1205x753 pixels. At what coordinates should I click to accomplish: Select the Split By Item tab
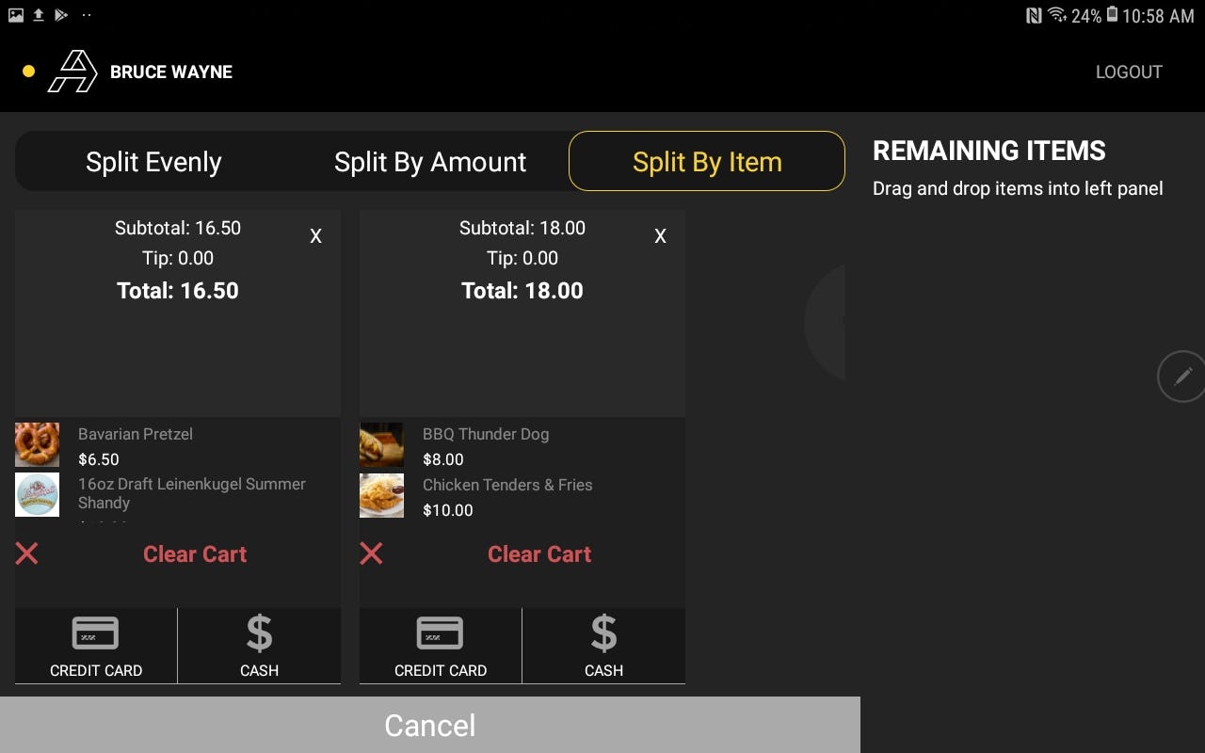point(706,161)
